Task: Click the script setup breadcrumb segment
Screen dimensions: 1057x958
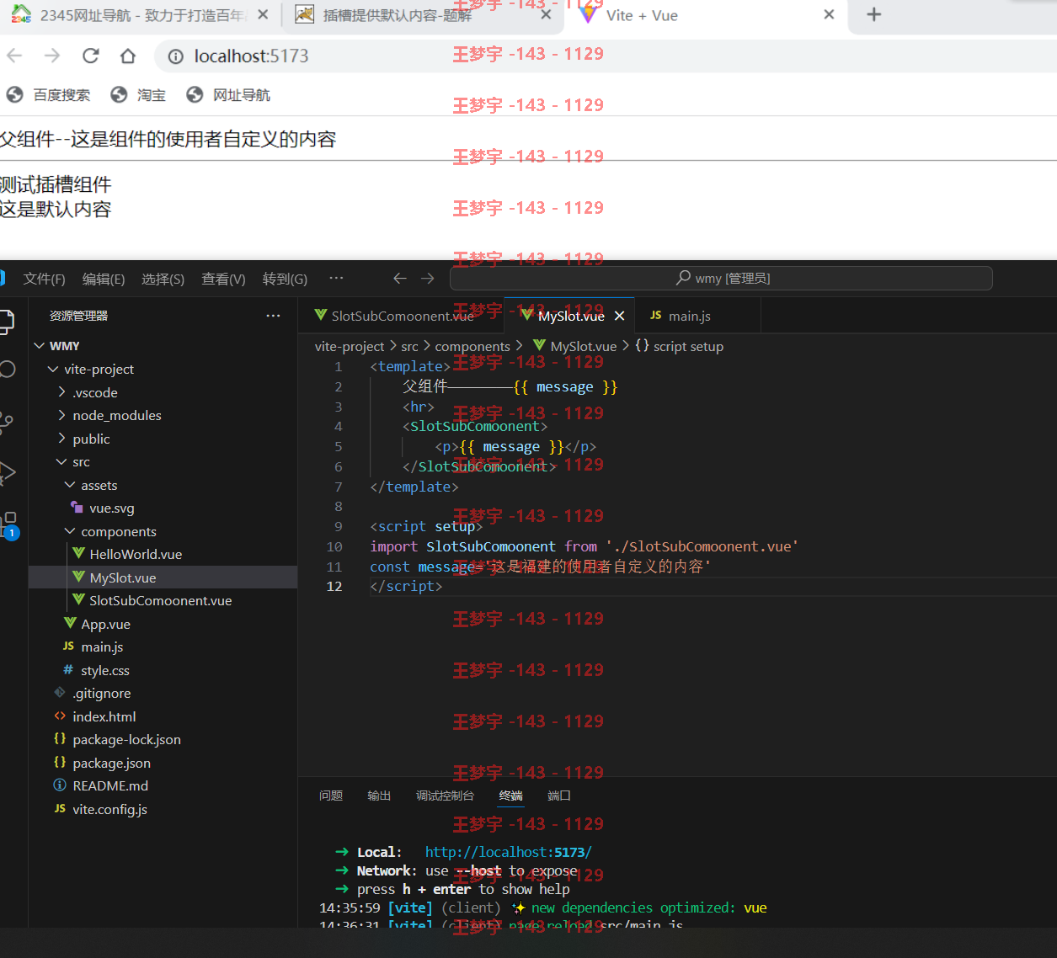Action: coord(688,346)
